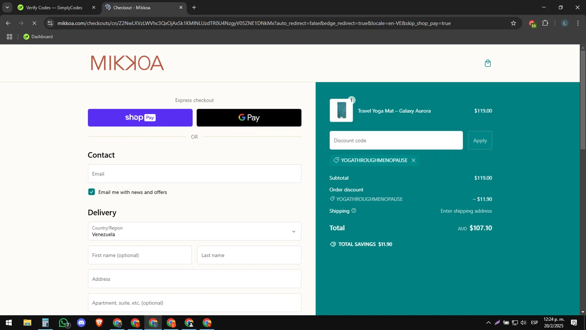The height and width of the screenshot is (330, 586).
Task: Go back to the previous page
Action: pyautogui.click(x=8, y=23)
